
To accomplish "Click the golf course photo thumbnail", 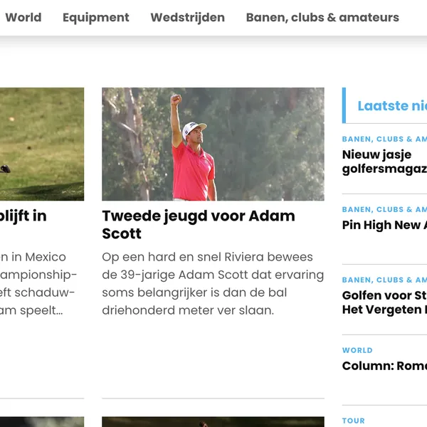I will coord(42,144).
